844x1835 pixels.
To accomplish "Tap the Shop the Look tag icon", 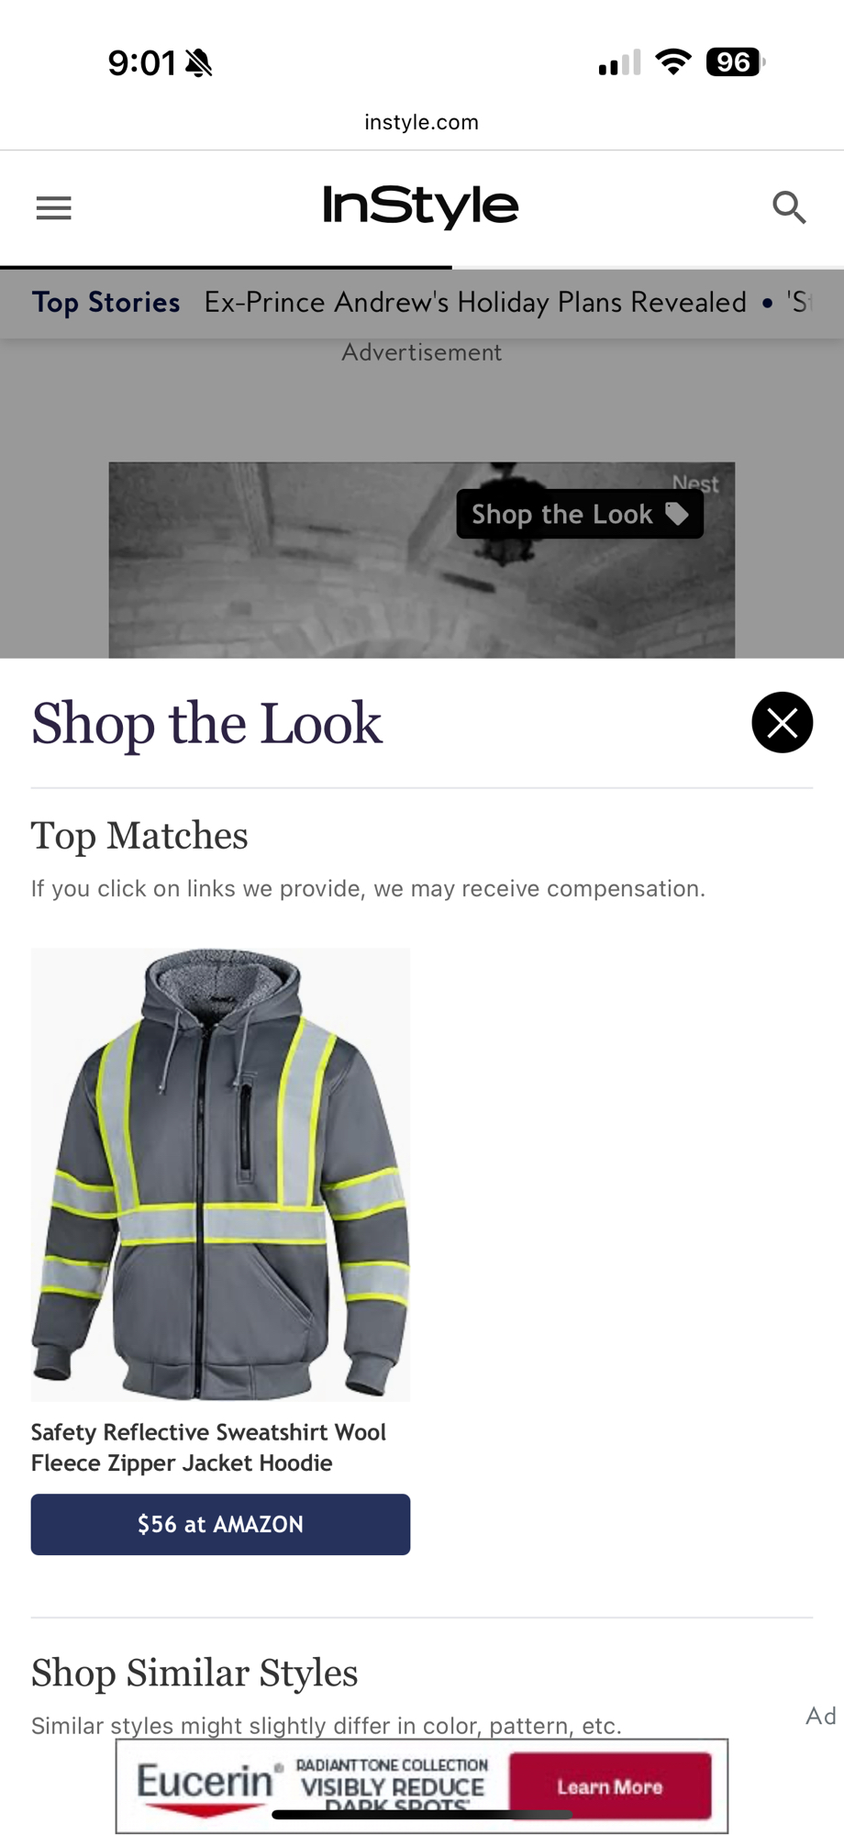I will click(x=677, y=514).
